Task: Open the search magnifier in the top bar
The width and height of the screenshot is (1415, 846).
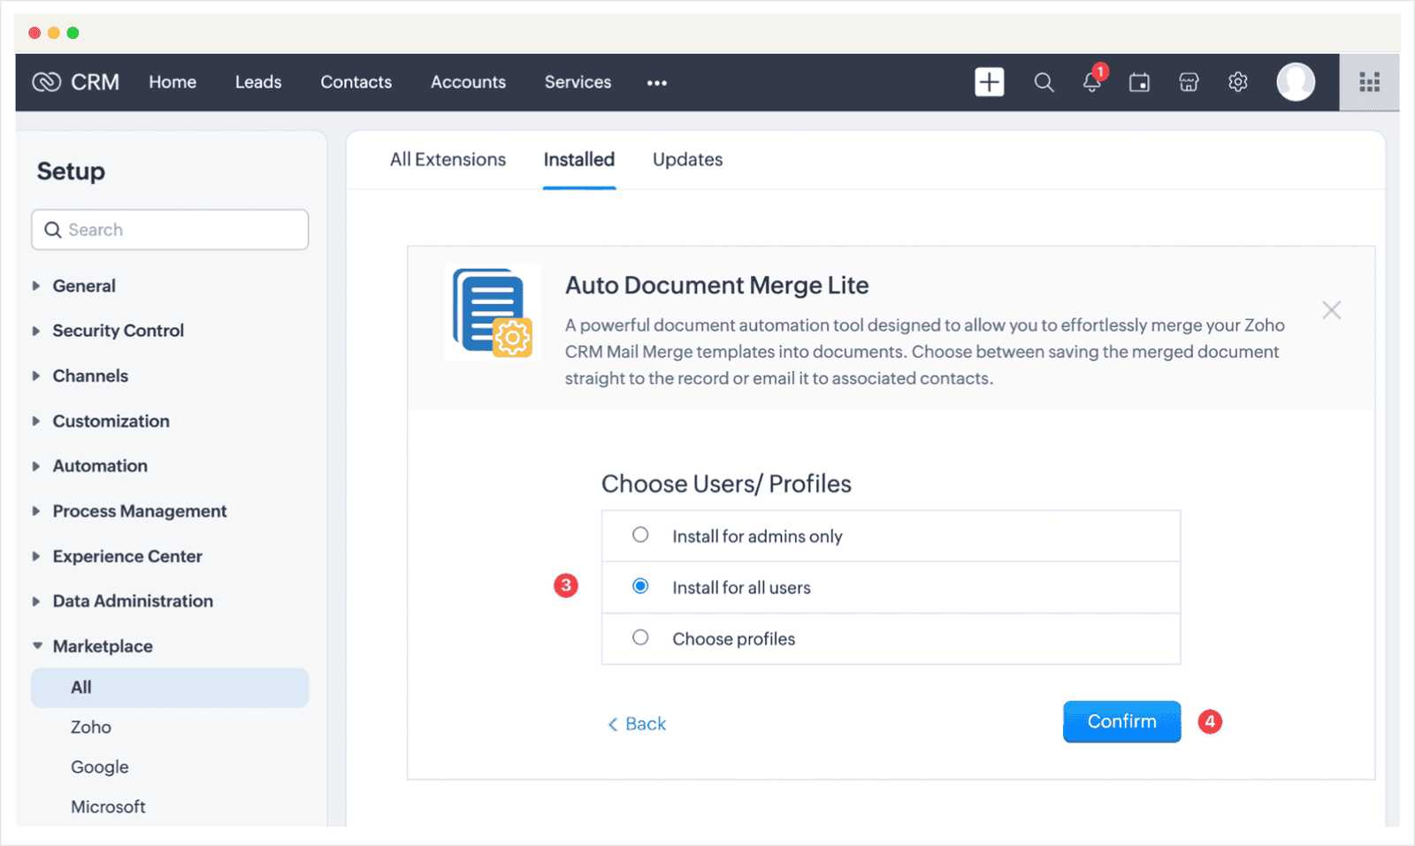Action: coord(1044,82)
